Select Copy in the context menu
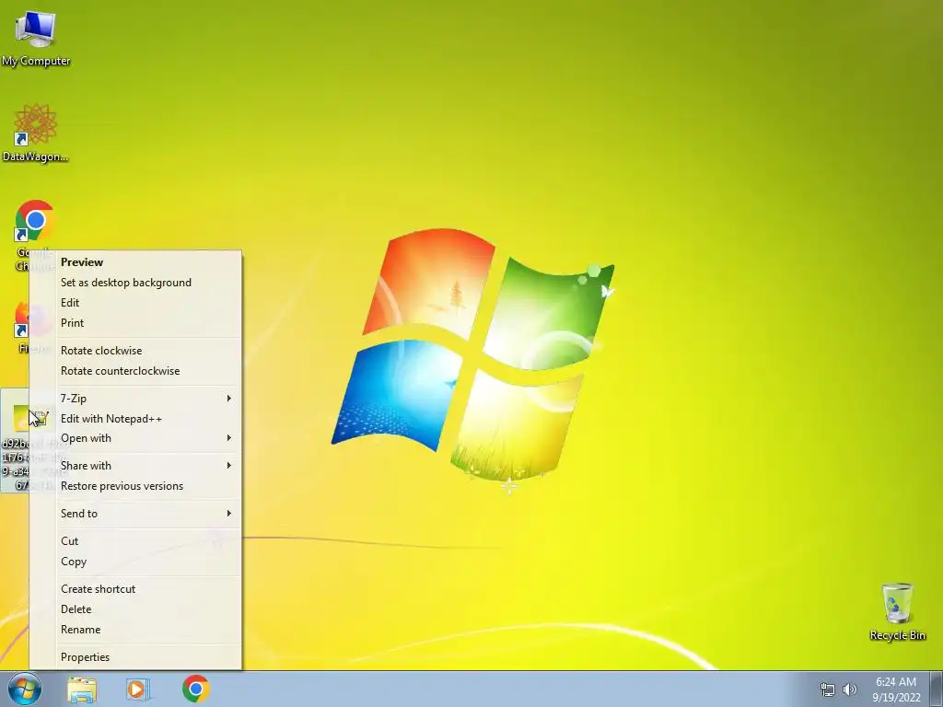The height and width of the screenshot is (707, 943). pos(135,562)
